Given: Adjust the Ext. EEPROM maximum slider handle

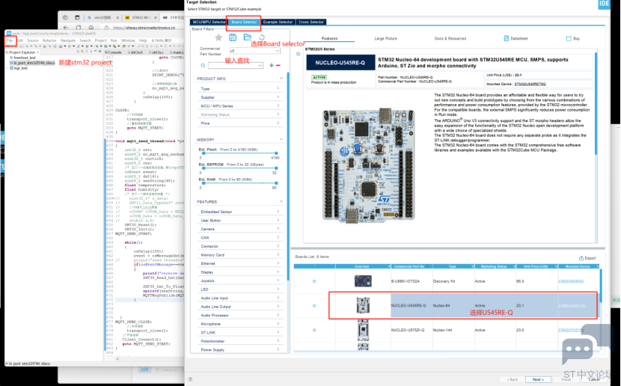Looking at the screenshot, I should 276,168.
